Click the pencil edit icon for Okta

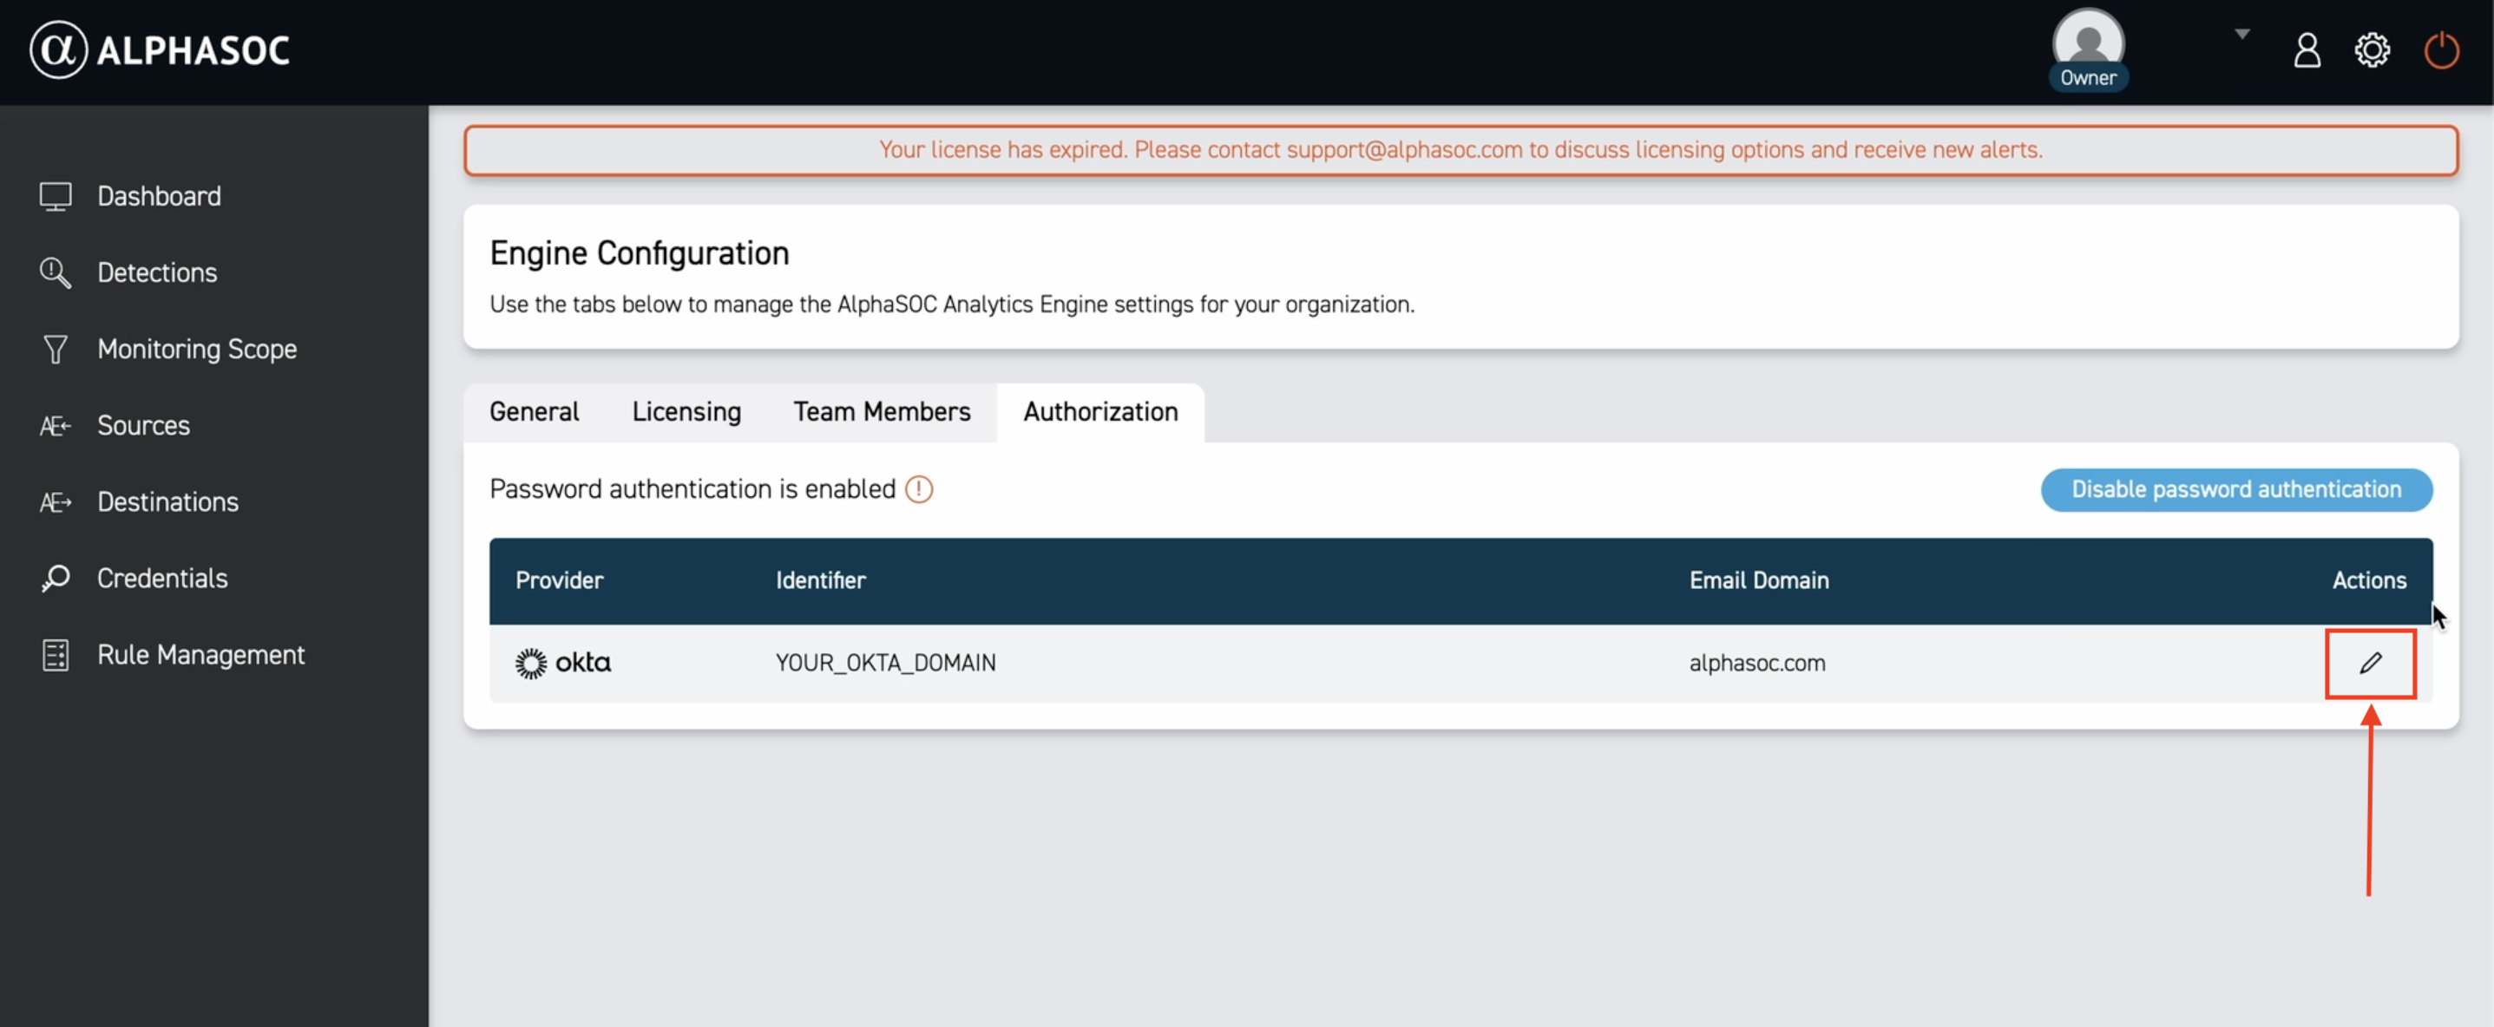point(2369,663)
